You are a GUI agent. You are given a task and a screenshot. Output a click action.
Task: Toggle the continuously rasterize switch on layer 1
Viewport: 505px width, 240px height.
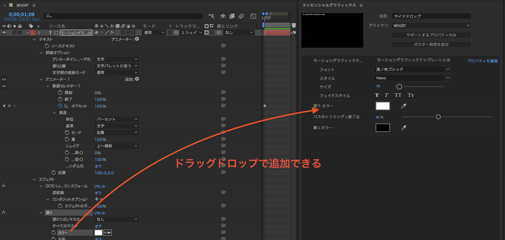[102, 32]
